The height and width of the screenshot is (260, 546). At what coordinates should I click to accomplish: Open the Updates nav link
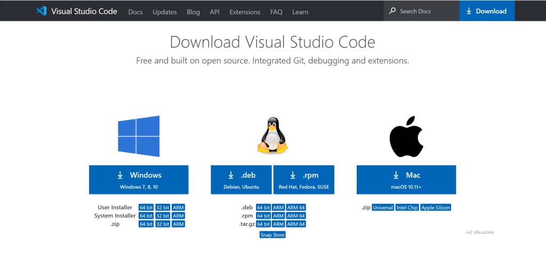point(164,12)
